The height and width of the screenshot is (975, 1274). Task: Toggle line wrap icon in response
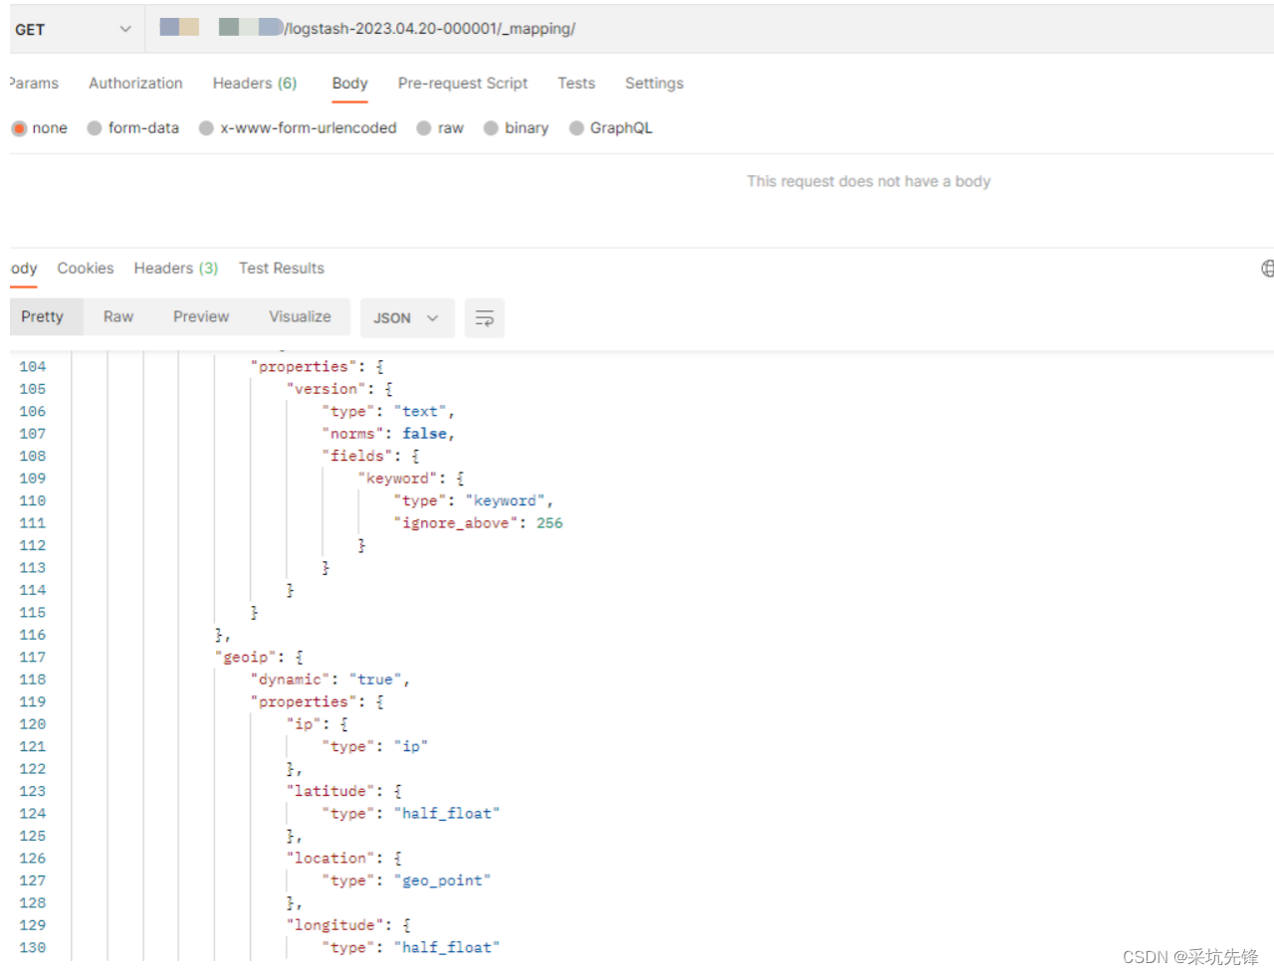(x=485, y=318)
